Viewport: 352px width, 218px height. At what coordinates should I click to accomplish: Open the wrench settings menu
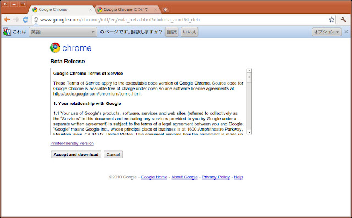click(x=343, y=20)
